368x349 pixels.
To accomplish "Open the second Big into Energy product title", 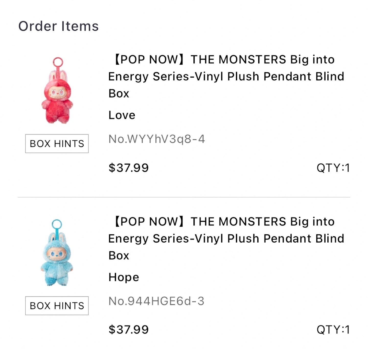I will pos(226,238).
